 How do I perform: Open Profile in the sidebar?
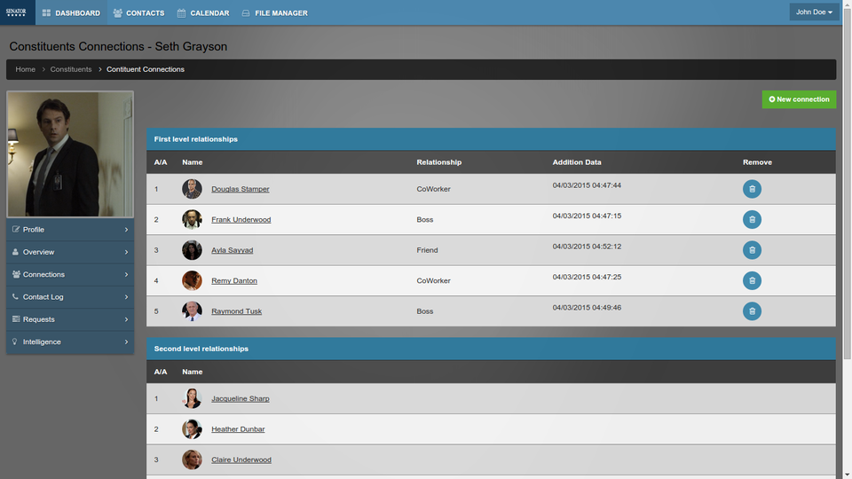point(70,230)
